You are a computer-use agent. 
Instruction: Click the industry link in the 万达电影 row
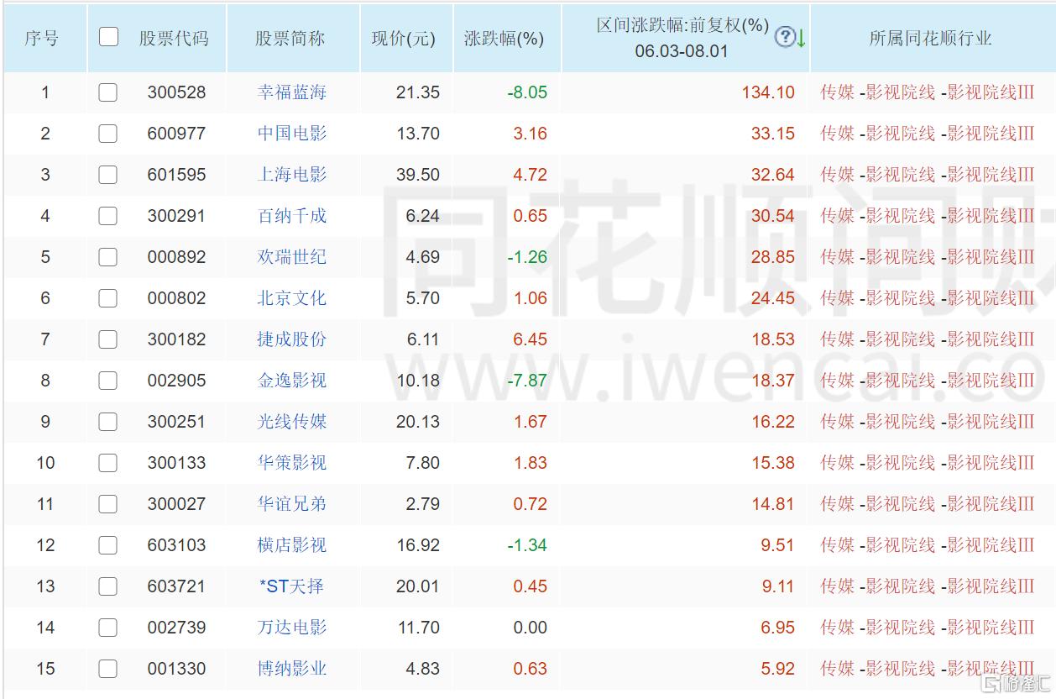(x=928, y=628)
